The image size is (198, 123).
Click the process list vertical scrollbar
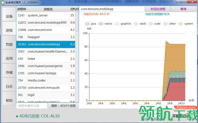(77, 22)
